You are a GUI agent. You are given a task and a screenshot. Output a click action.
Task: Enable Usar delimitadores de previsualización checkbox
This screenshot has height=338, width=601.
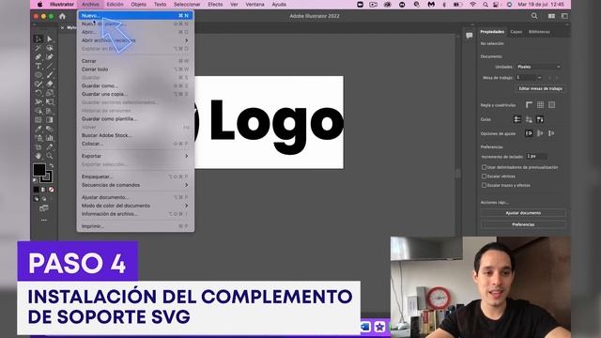[x=485, y=167]
